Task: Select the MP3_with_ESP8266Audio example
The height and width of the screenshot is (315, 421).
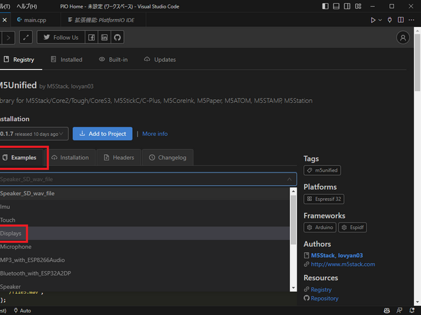Action: [145, 260]
